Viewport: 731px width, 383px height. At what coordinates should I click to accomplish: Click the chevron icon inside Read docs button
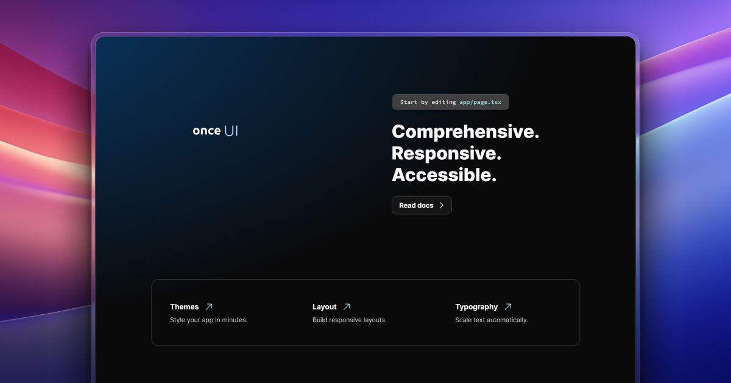(x=442, y=205)
